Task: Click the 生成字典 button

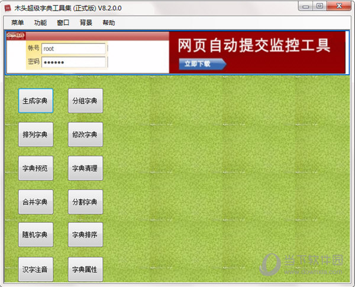Action: 35,101
